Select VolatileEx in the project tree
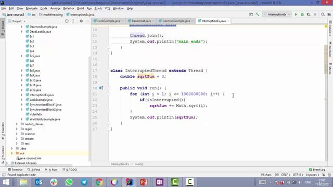The height and width of the screenshot is (187, 333). point(36,114)
